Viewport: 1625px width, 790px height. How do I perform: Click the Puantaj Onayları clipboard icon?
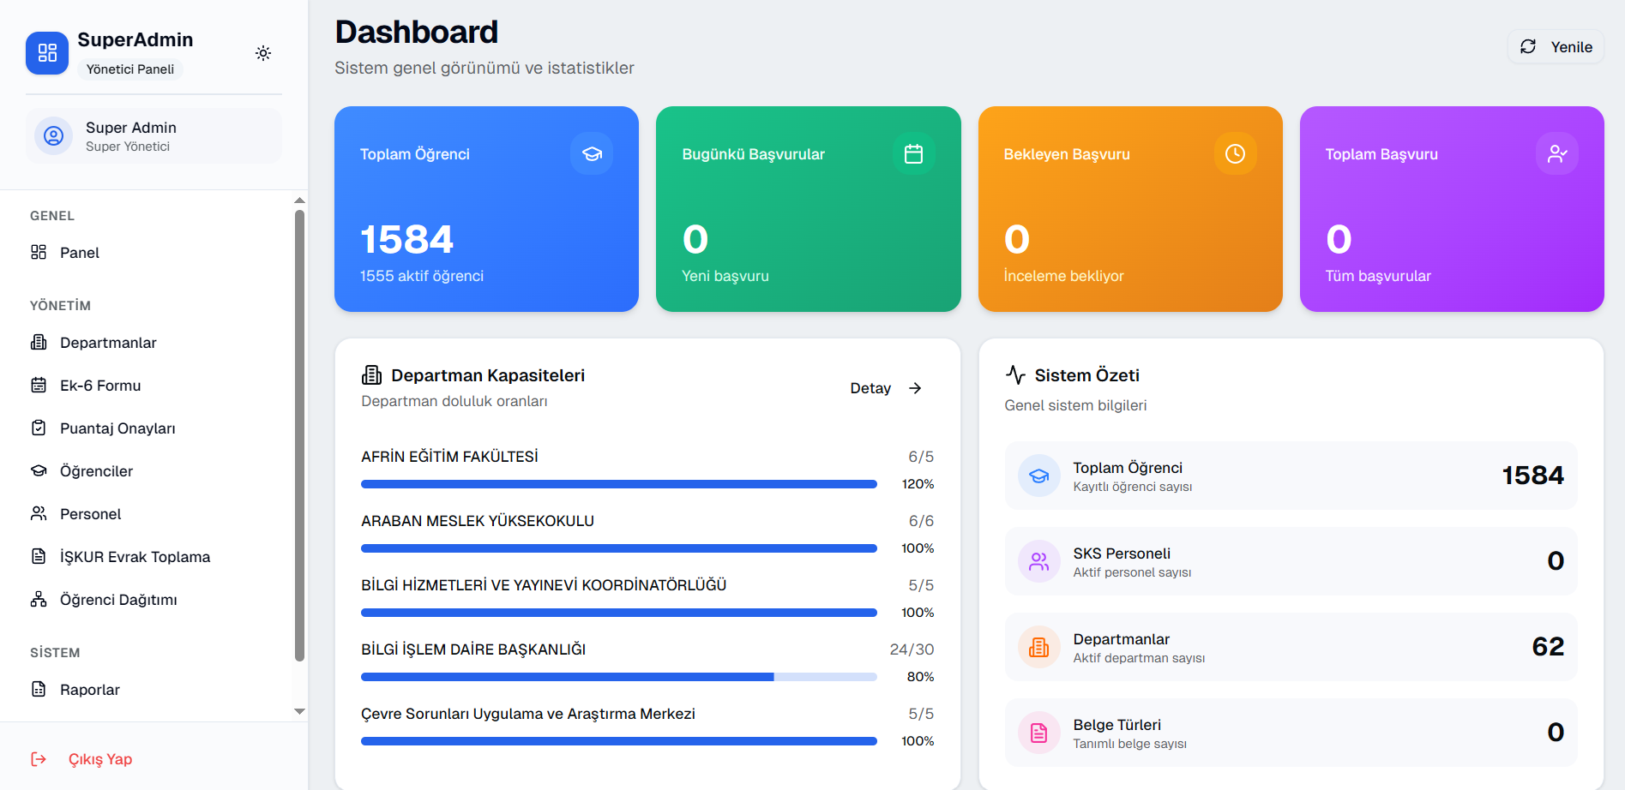[39, 428]
